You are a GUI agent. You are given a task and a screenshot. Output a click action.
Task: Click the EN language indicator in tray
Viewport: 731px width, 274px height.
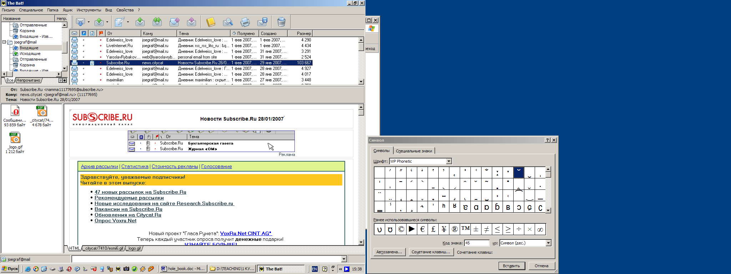pyautogui.click(x=314, y=269)
